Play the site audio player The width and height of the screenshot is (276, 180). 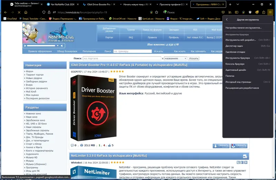click(x=25, y=46)
